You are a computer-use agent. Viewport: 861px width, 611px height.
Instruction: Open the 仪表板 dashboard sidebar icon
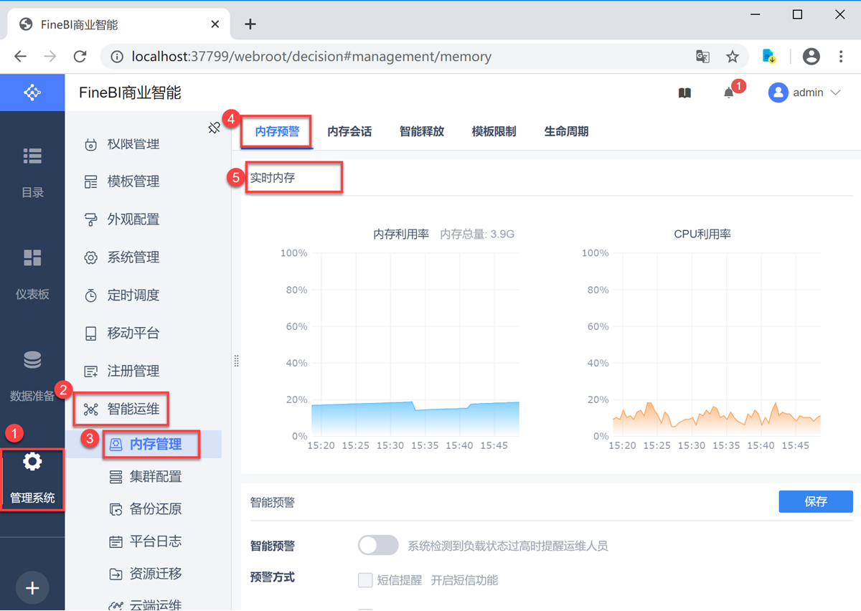pos(32,257)
